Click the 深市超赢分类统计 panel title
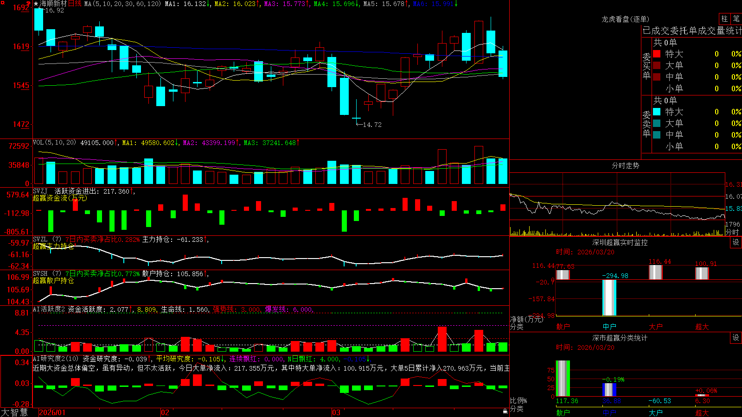 tap(620, 338)
